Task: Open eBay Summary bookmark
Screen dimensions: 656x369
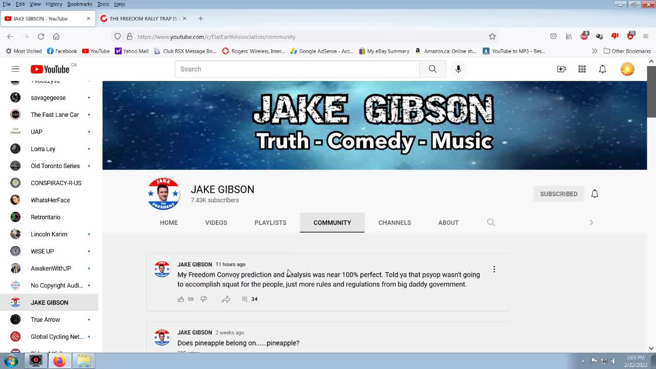Action: pos(384,51)
